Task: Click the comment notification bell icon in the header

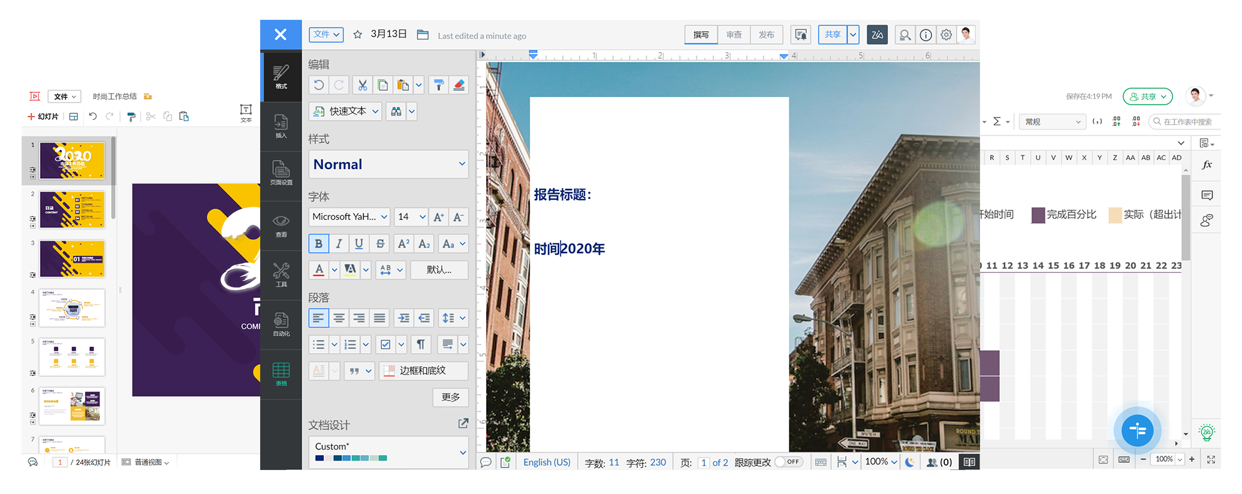Action: coord(801,35)
